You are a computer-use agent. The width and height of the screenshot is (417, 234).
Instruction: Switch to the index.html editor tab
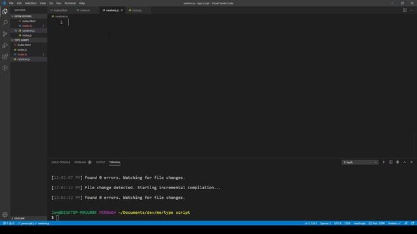60,10
